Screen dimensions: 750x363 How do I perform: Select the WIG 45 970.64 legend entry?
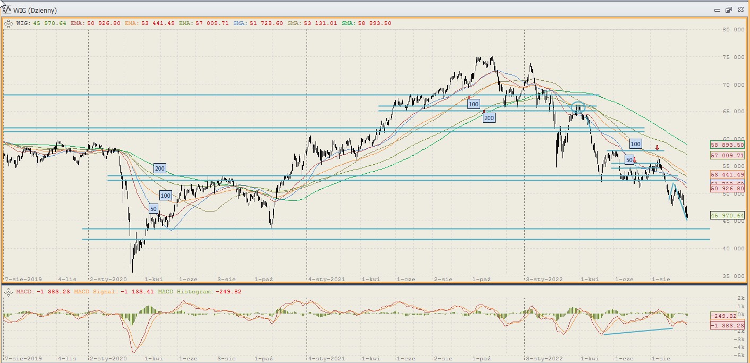pyautogui.click(x=41, y=23)
